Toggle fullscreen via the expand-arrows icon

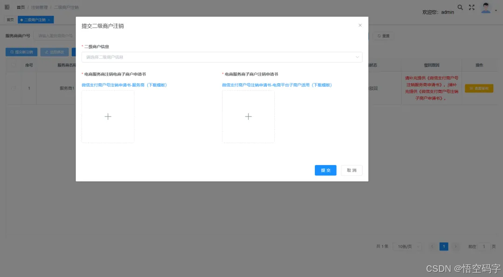[x=471, y=7]
